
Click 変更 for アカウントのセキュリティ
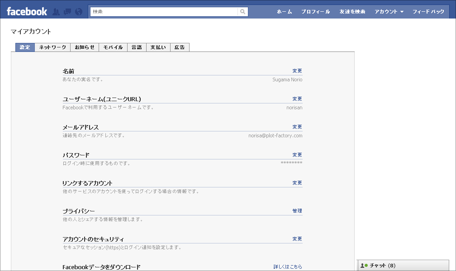coord(297,239)
